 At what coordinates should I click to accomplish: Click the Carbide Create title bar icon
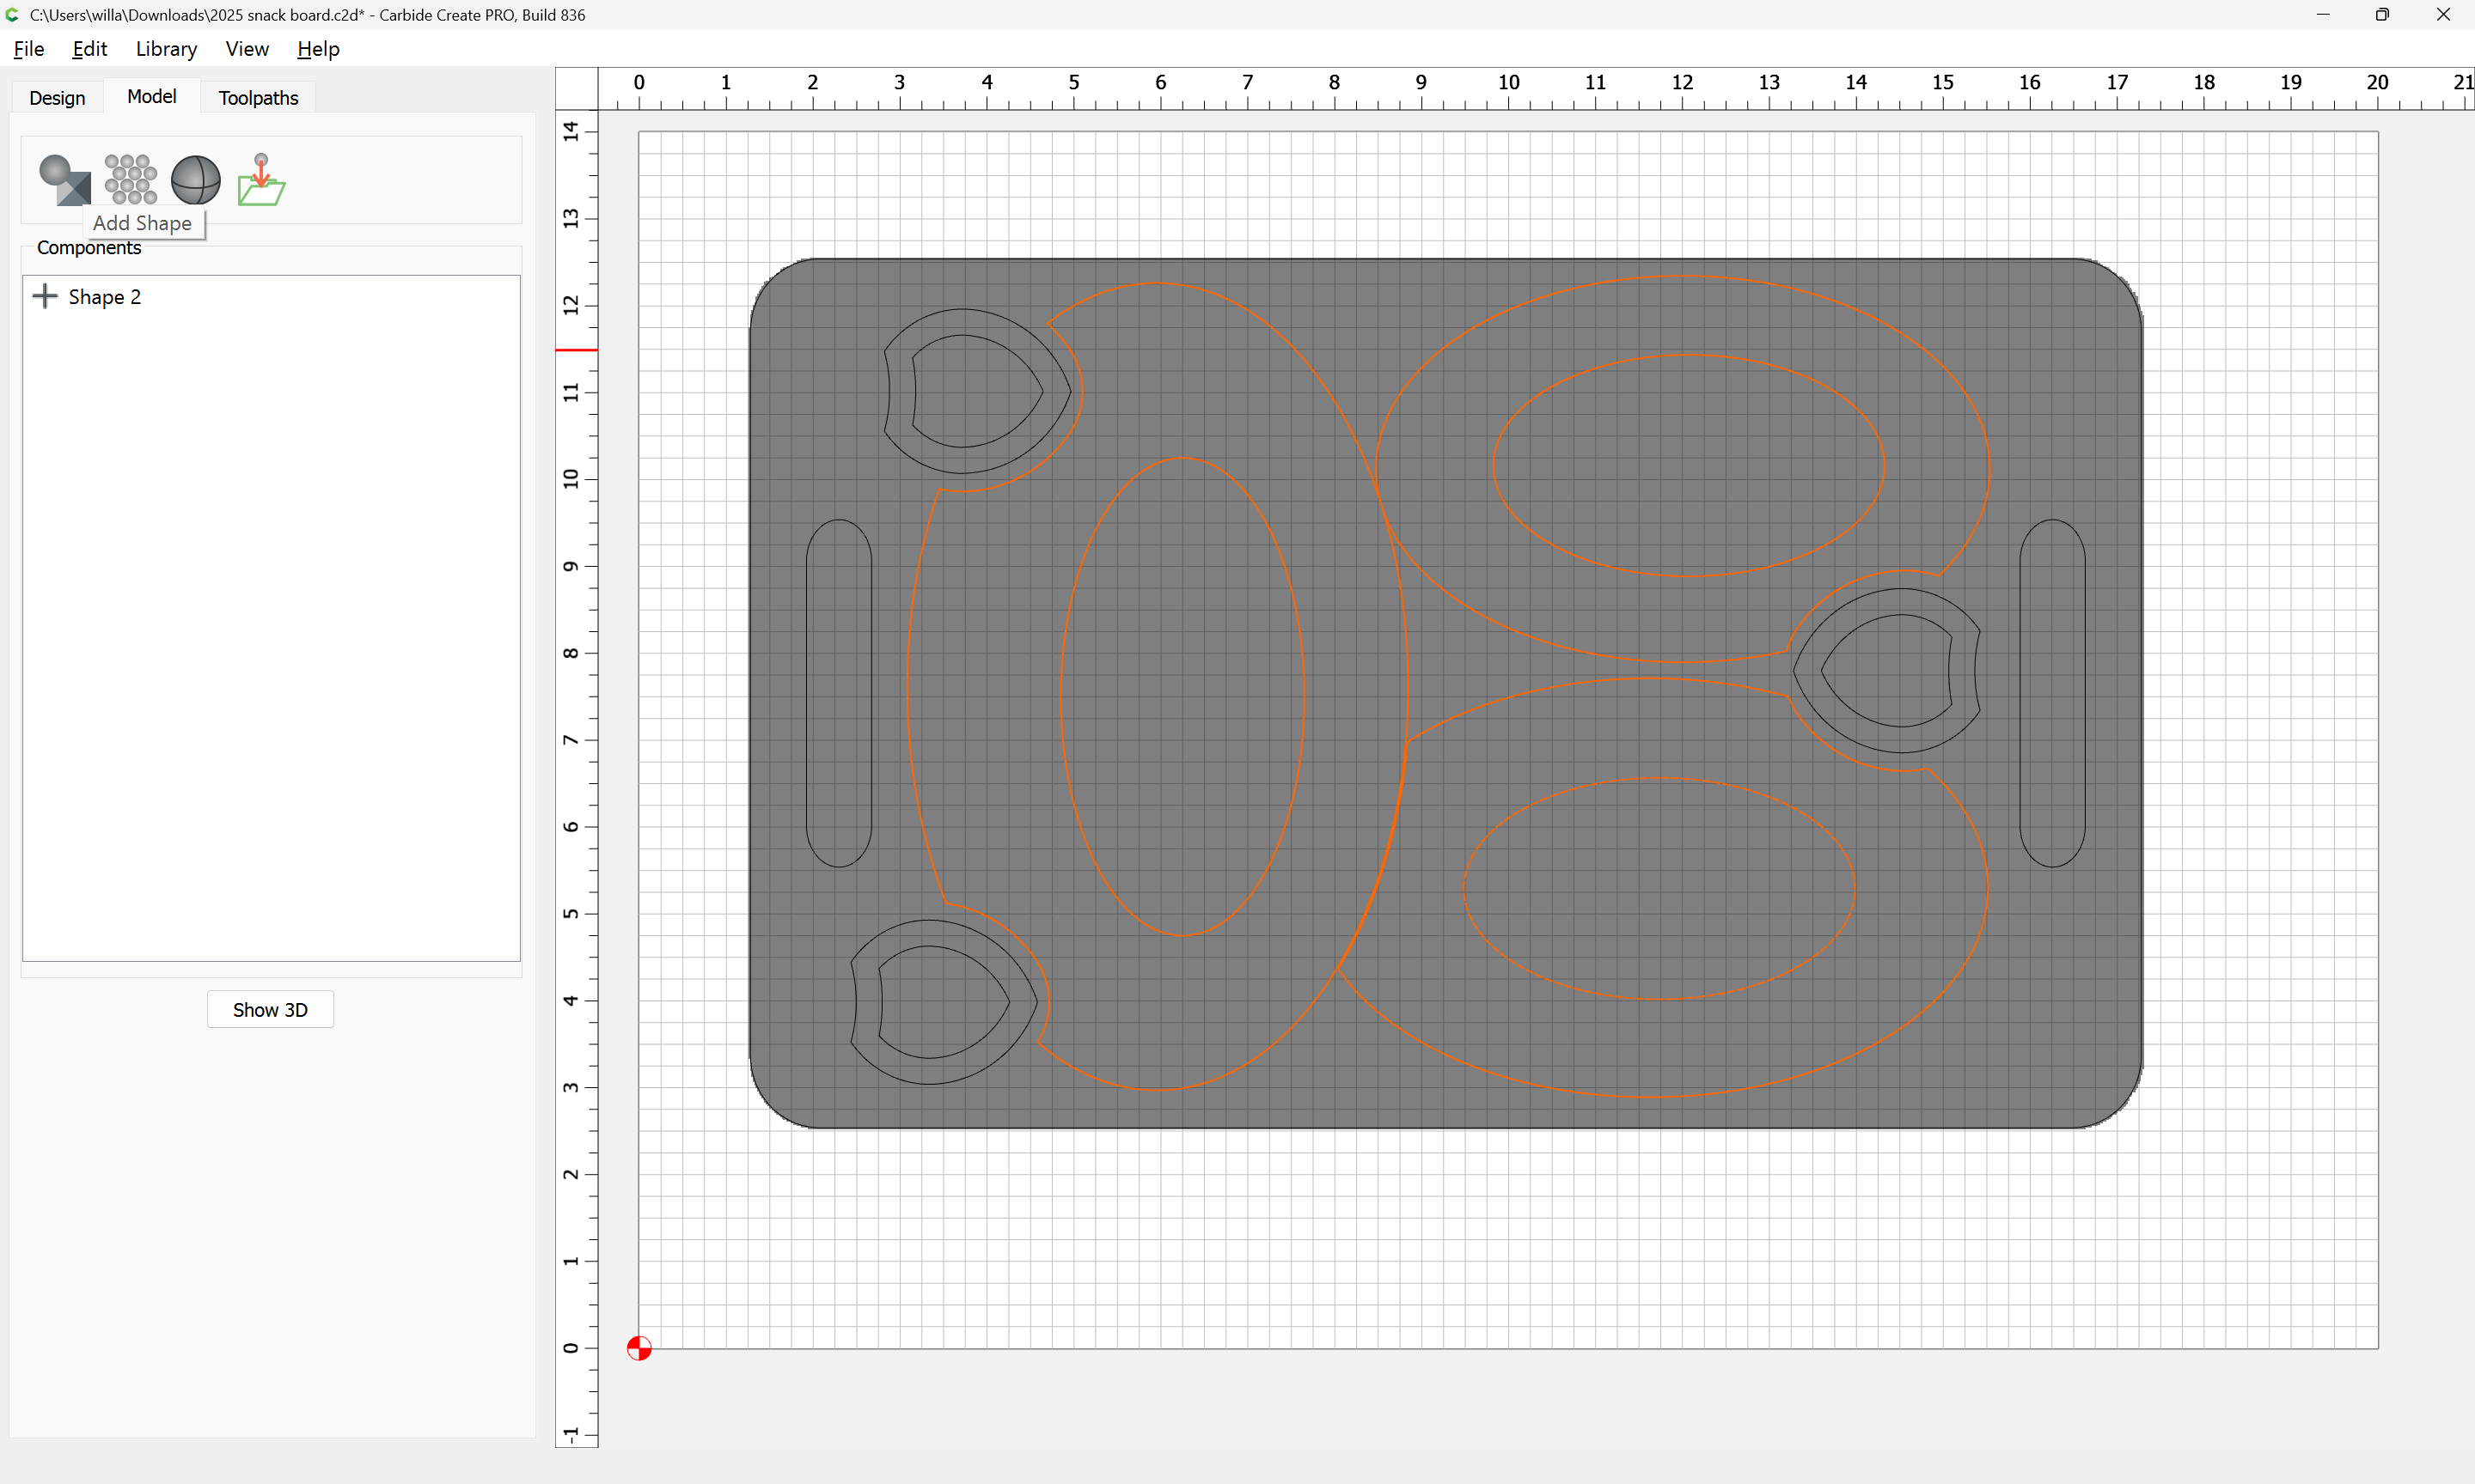pyautogui.click(x=13, y=15)
